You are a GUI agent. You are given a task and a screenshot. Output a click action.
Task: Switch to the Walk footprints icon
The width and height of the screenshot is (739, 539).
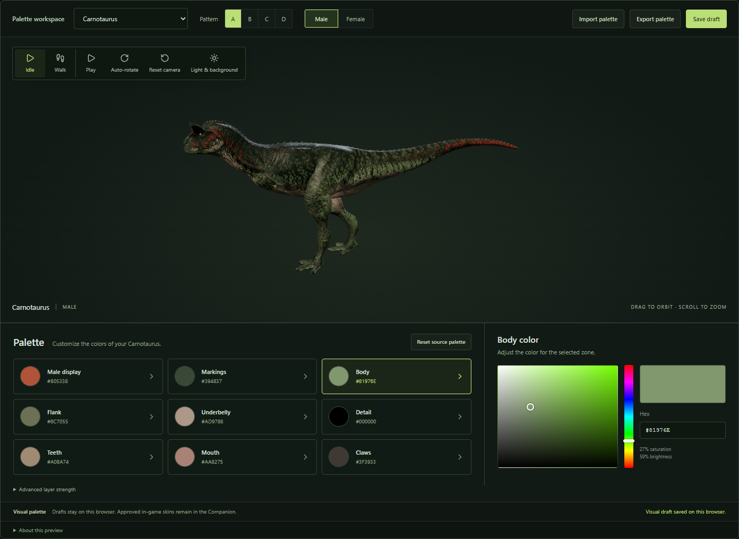(x=61, y=58)
